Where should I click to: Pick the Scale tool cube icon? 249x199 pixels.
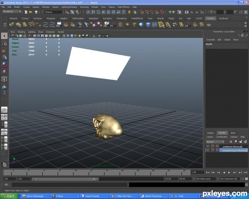(4, 72)
